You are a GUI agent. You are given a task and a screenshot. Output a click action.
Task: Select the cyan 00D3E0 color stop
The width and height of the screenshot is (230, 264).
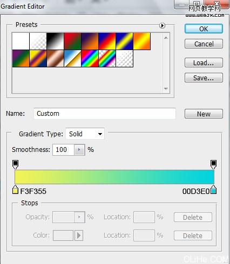tap(213, 190)
